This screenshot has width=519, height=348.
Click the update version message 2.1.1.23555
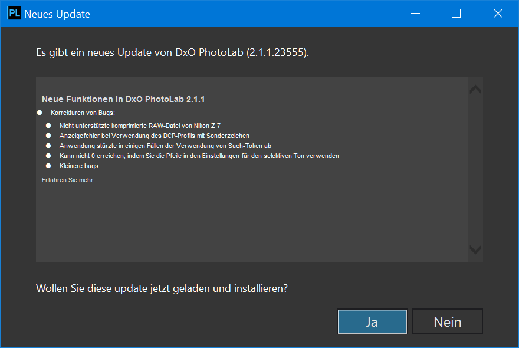point(172,52)
